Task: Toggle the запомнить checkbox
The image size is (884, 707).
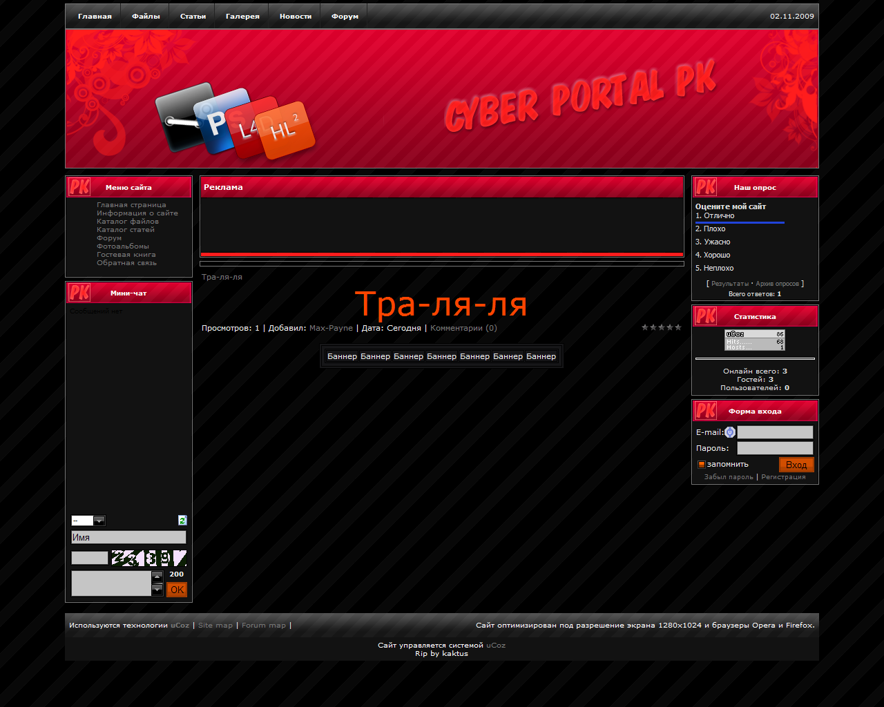Action: [x=702, y=465]
